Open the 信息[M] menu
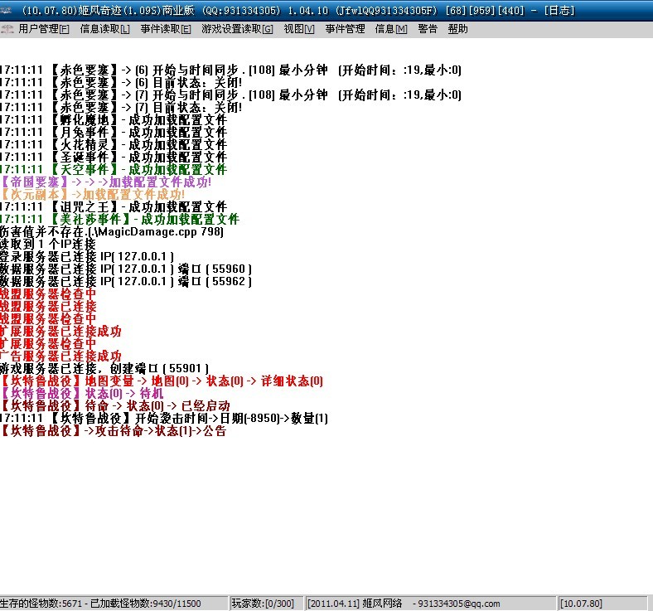This screenshot has height=611, width=653. (391, 29)
